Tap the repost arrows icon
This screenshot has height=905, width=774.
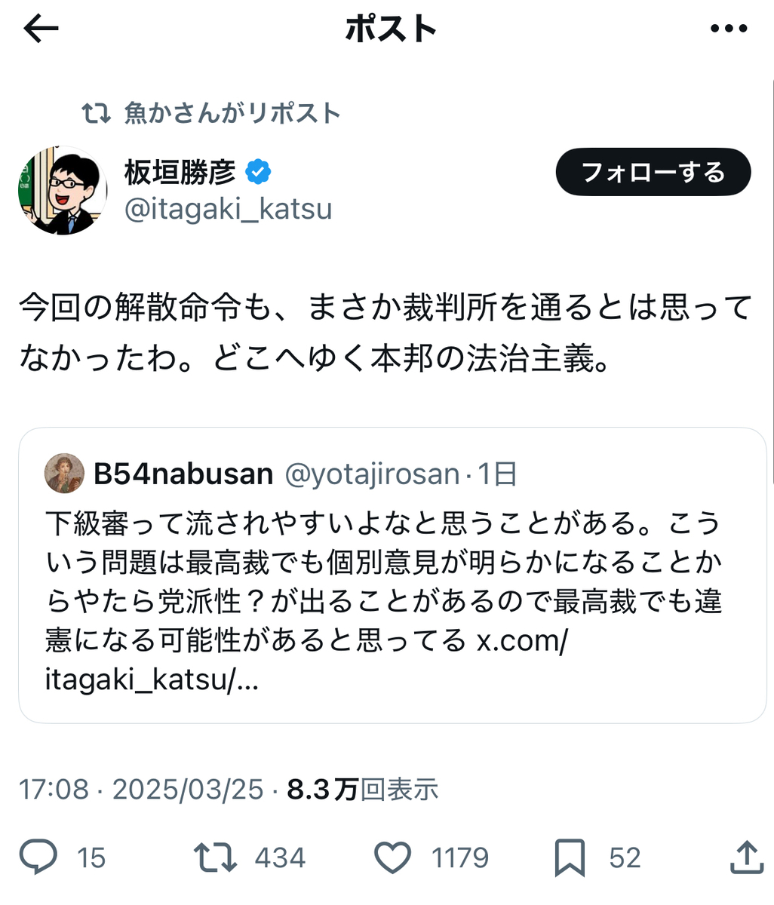point(215,857)
